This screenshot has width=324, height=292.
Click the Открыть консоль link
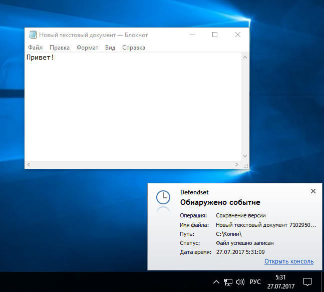pyautogui.click(x=289, y=261)
